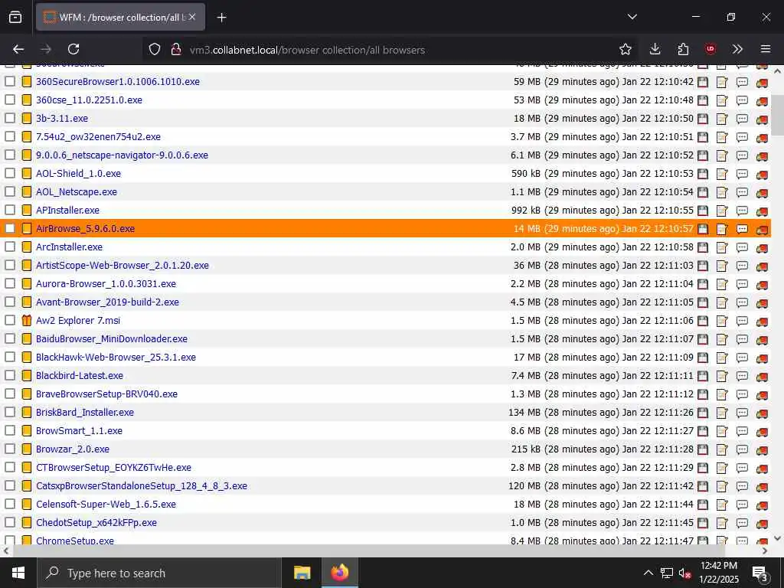Open a new tab with the plus button
This screenshot has width=784, height=588.
click(221, 18)
